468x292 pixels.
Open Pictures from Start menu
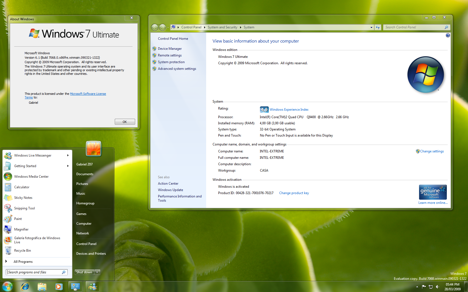pos(82,184)
